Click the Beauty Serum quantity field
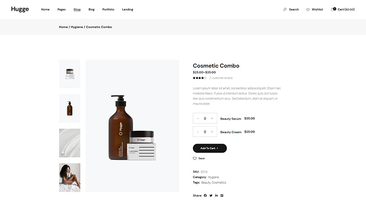 pyautogui.click(x=205, y=118)
